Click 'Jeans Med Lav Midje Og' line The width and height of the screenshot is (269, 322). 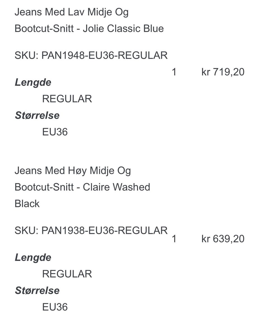[71, 12]
